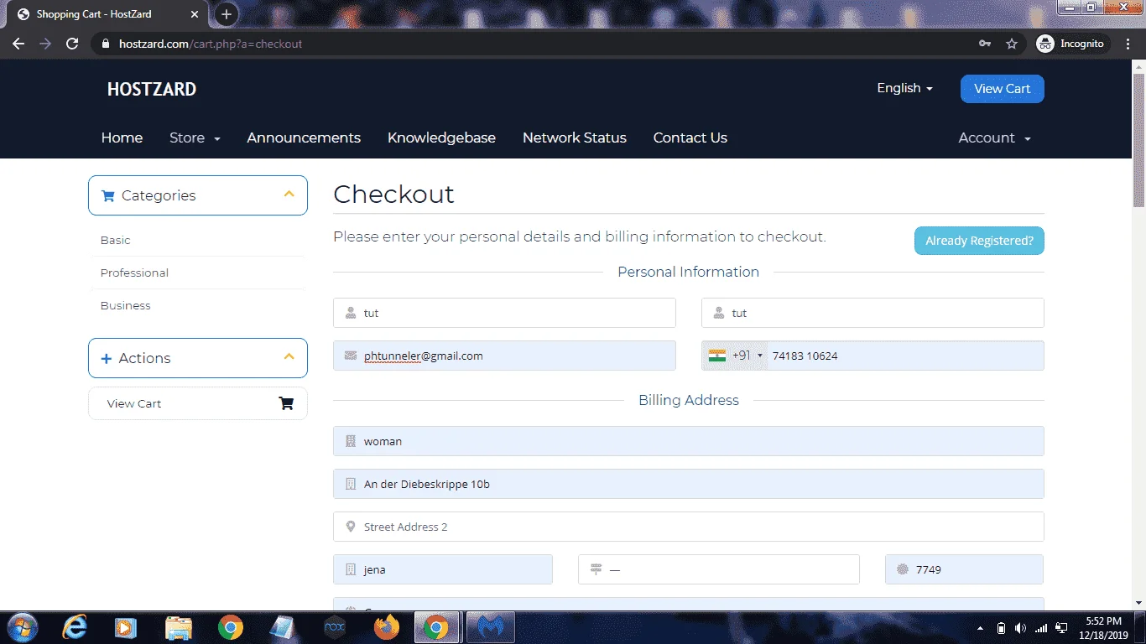Open Windows Explorer folder icon

pos(179,627)
